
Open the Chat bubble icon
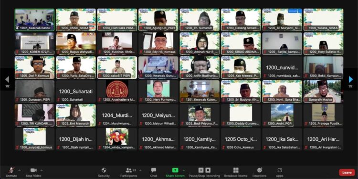(x=153, y=170)
